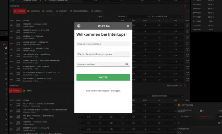222x134 pixels.
Task: Click the right arrow of sports tabs
Action: (x=188, y=11)
